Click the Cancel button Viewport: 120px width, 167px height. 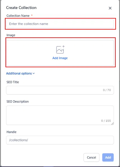click(x=91, y=157)
